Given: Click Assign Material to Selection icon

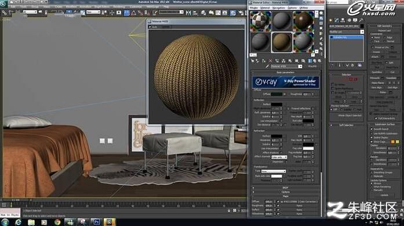Looking at the screenshot, I should coord(264,61).
